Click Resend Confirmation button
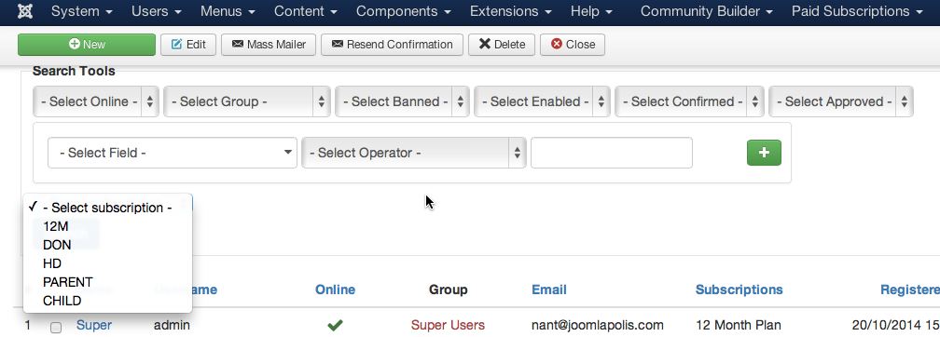The image size is (940, 337). pos(392,45)
